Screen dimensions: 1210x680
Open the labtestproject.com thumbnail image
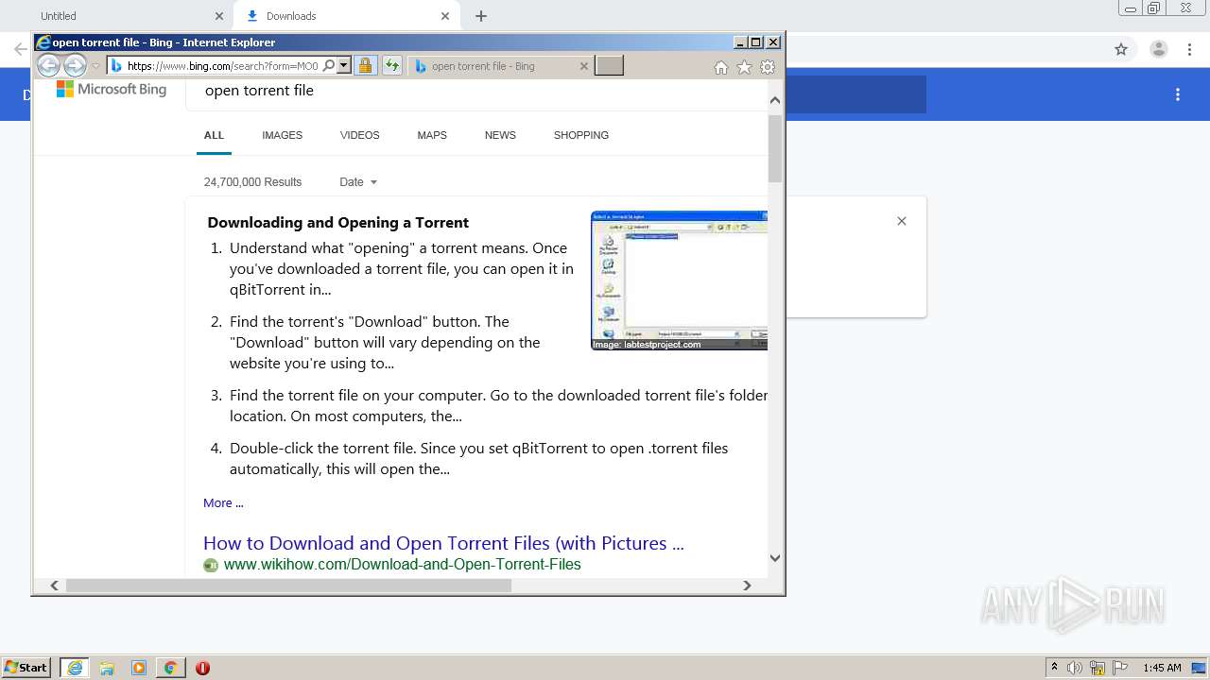[x=679, y=280]
